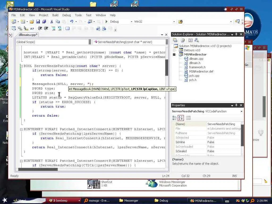
Task: Collapse the Patched_InternetConnectW function outline
Action: [21, 161]
